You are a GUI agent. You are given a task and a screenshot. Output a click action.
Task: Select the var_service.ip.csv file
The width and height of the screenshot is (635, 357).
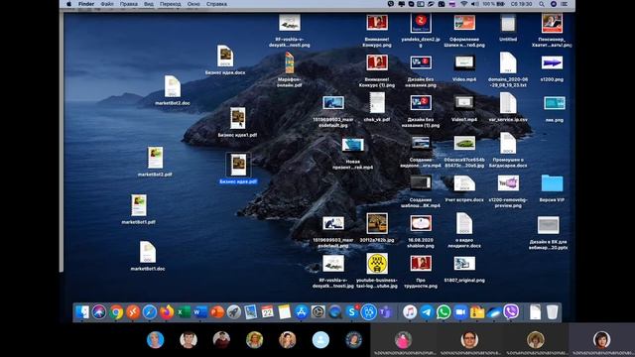pyautogui.click(x=508, y=107)
